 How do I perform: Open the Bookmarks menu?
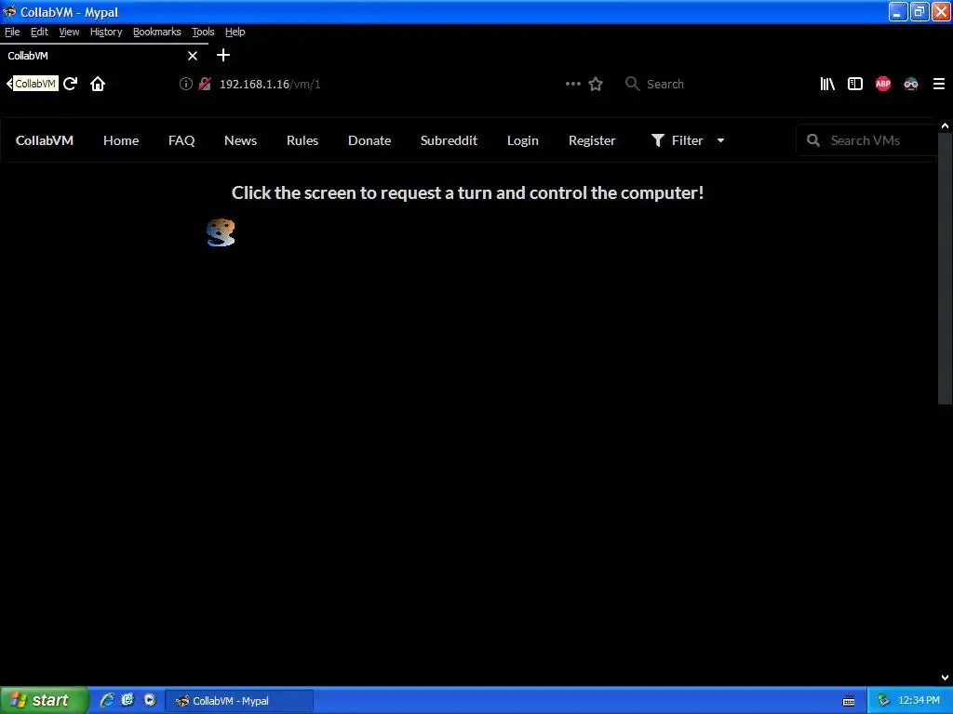(x=156, y=32)
